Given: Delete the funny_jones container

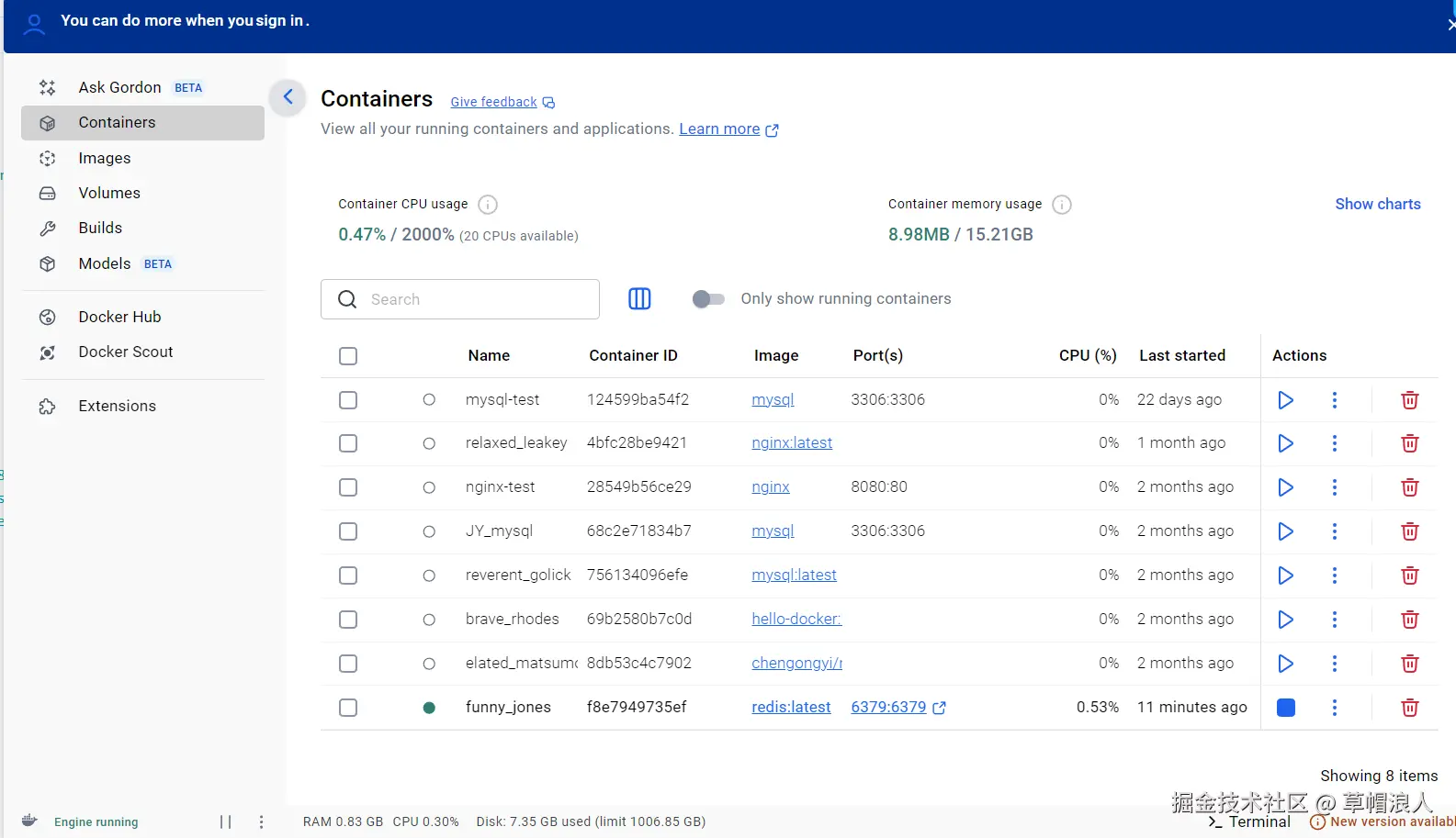Looking at the screenshot, I should [1409, 708].
